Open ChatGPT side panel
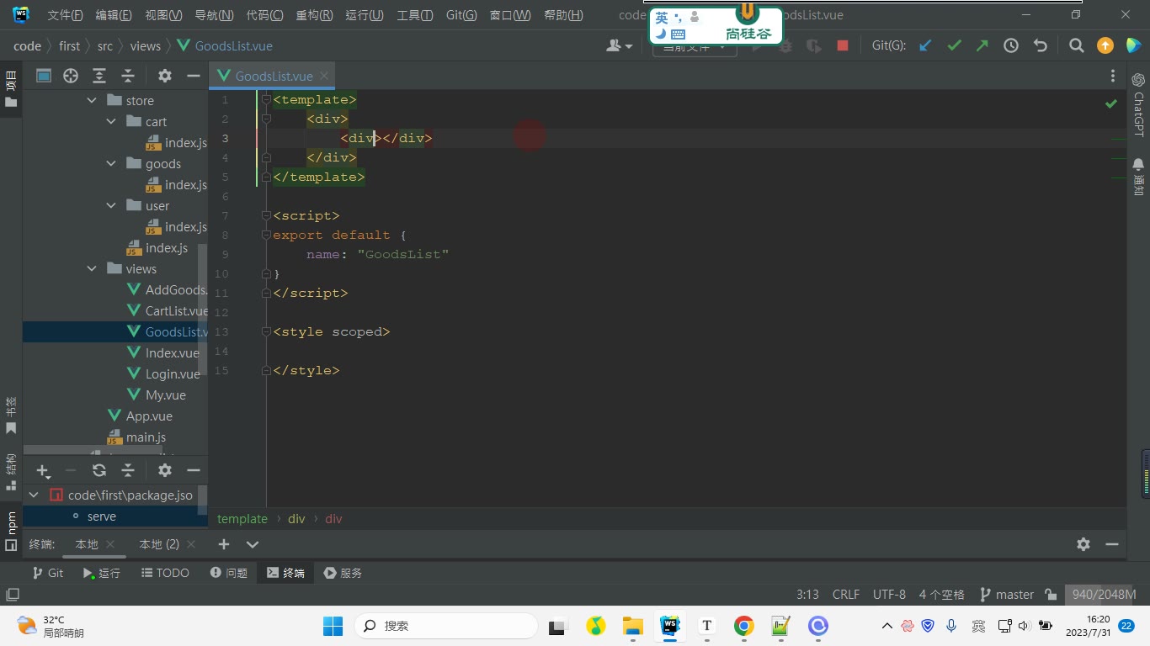Viewport: 1150px width, 646px height. click(1138, 104)
